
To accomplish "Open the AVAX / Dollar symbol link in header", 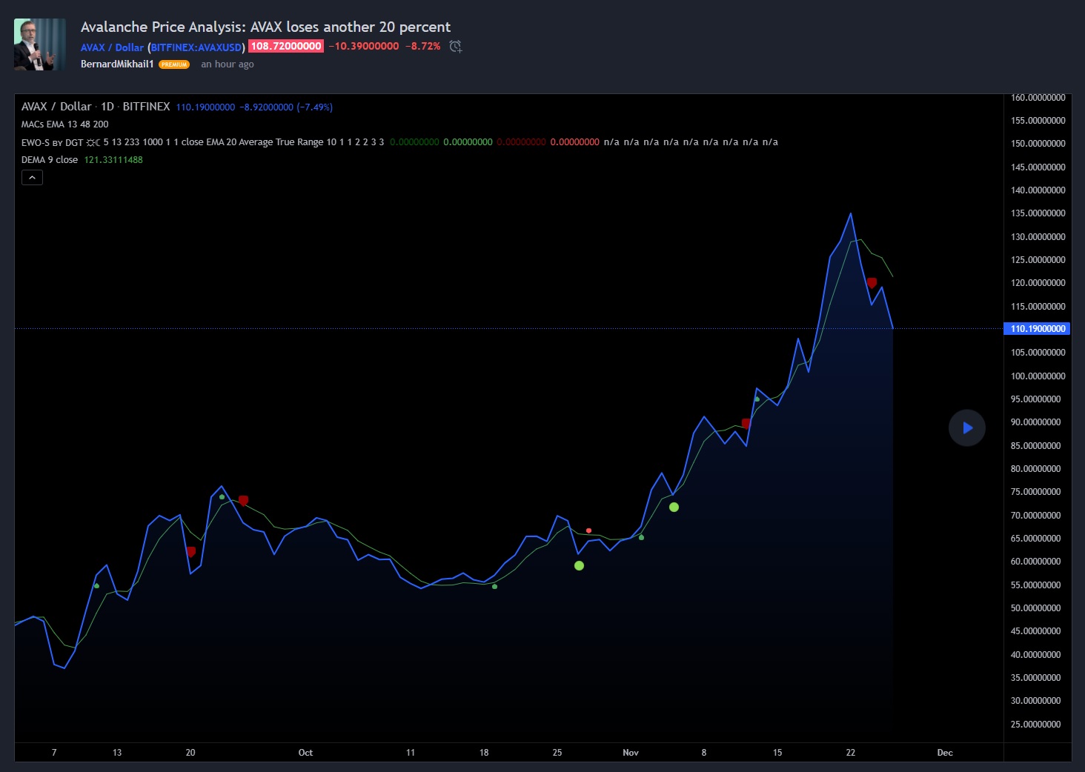I will point(112,47).
